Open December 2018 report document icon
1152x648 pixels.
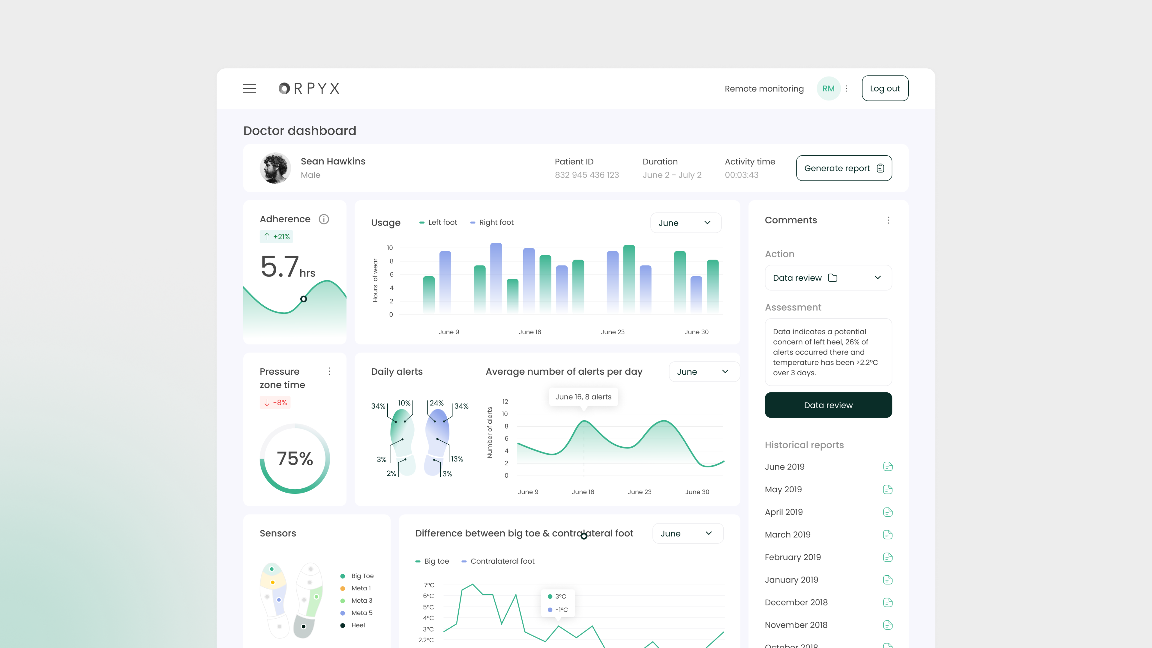click(888, 602)
